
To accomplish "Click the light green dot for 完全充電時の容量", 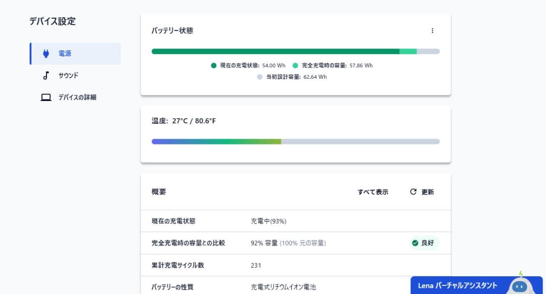I will pos(295,66).
